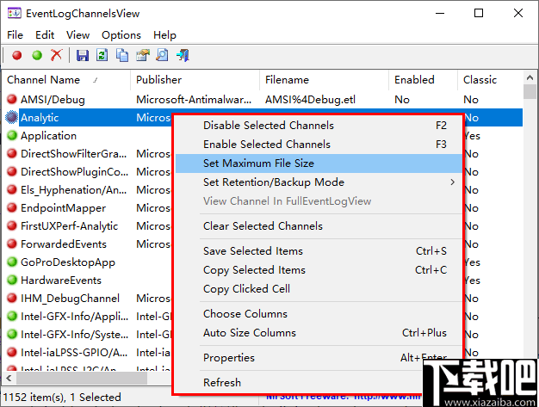Viewport: 539px width, 407px height.
Task: Open the Help menu
Action: click(164, 35)
